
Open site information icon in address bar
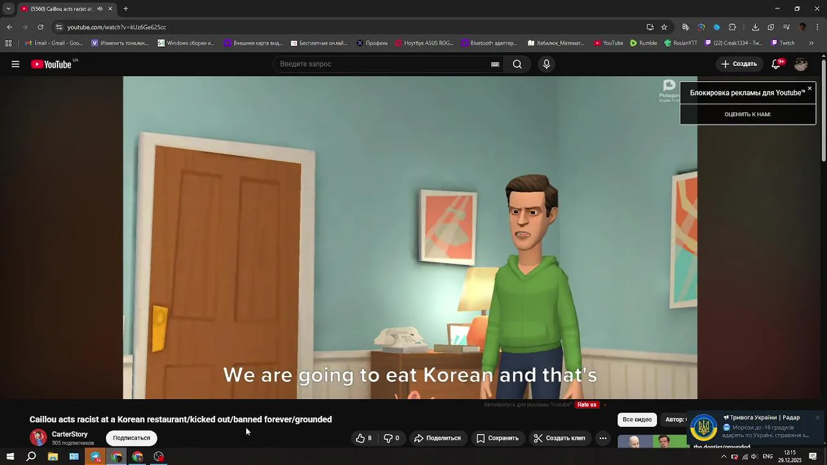[59, 27]
